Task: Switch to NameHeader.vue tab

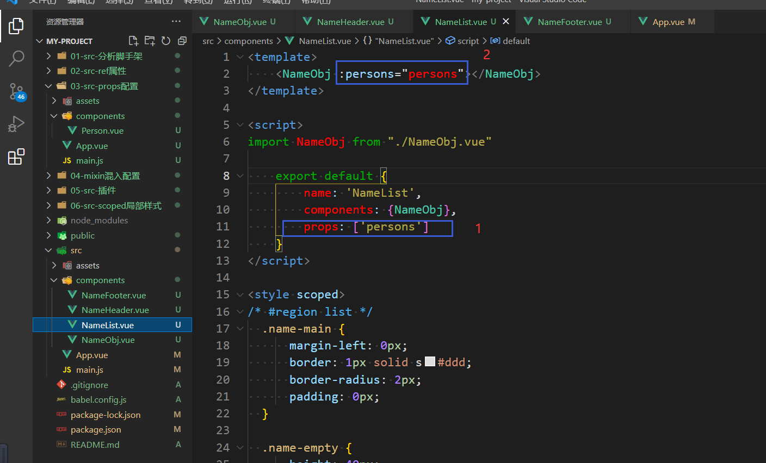Action: [x=355, y=22]
